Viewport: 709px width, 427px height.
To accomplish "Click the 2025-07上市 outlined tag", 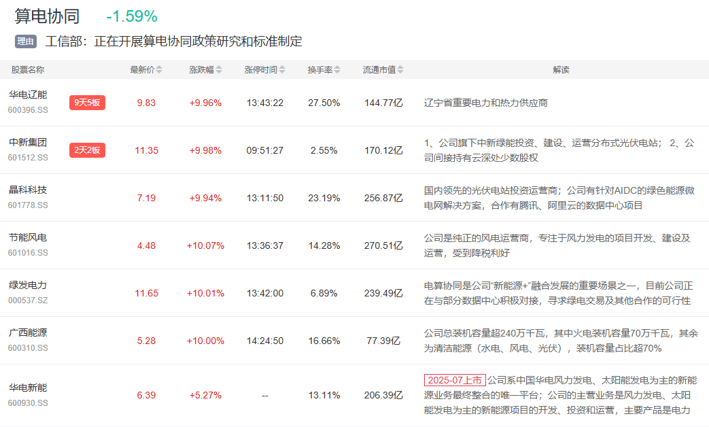I will coord(455,380).
